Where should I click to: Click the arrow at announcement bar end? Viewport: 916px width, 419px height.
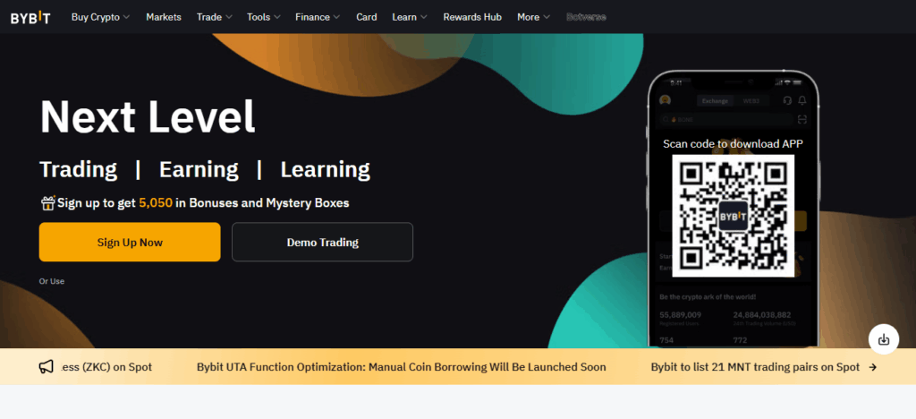point(873,367)
